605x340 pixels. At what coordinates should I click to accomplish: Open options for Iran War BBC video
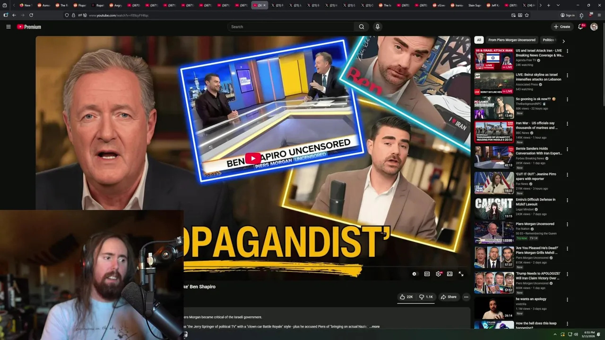point(567,124)
